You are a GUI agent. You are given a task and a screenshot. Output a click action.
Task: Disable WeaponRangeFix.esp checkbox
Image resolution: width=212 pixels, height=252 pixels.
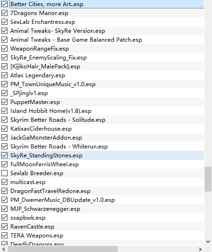point(4,49)
